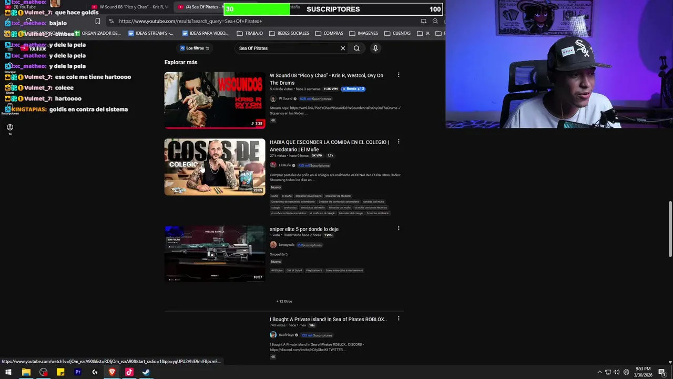Open the Los filtros filter button
The width and height of the screenshot is (673, 379).
click(195, 48)
